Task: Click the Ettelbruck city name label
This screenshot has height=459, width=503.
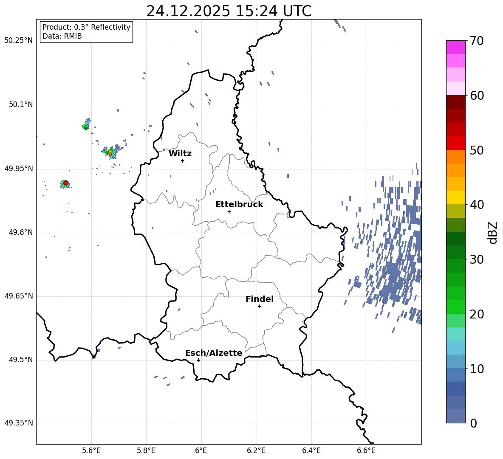Action: (x=239, y=205)
